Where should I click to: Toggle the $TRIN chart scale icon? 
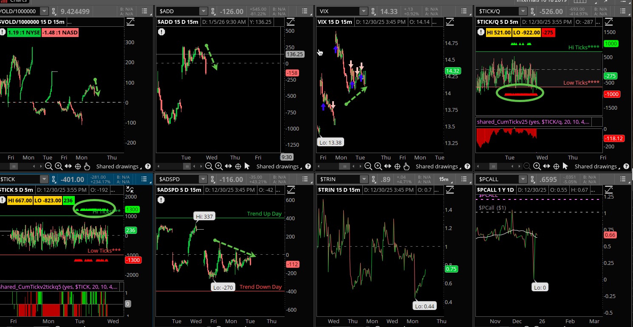coord(450,189)
